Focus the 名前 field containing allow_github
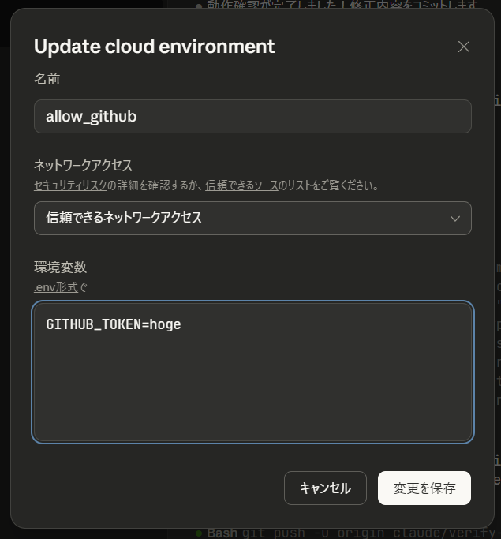Image resolution: width=501 pixels, height=539 pixels. [252, 117]
